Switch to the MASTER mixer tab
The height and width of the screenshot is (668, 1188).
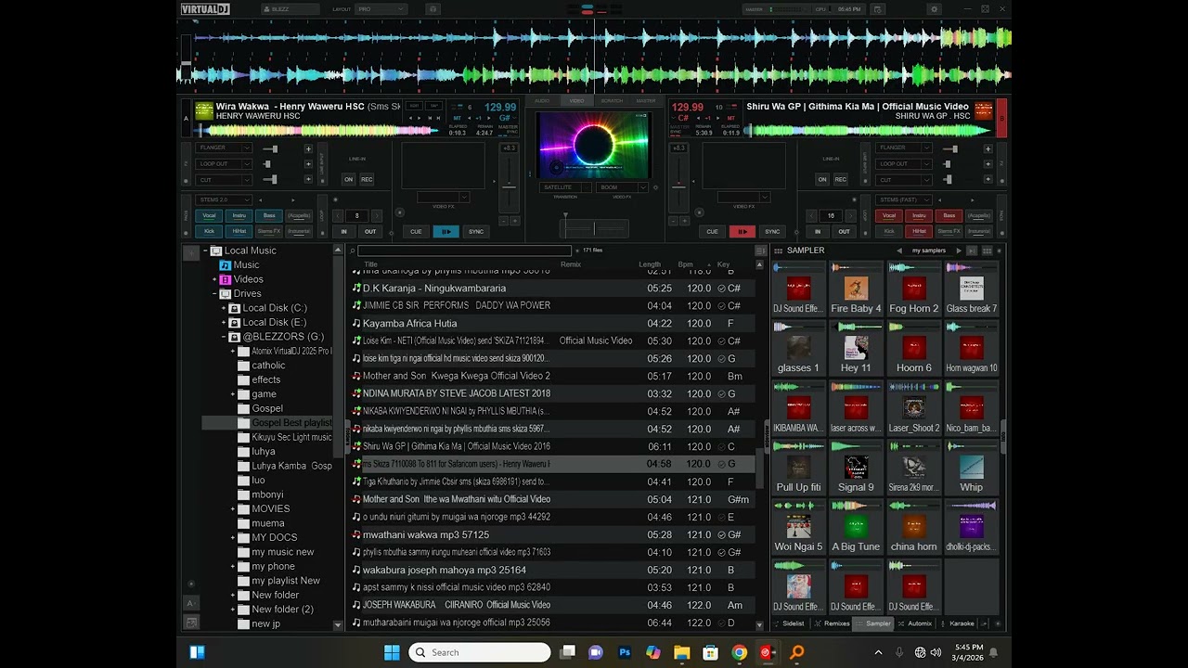pos(645,100)
